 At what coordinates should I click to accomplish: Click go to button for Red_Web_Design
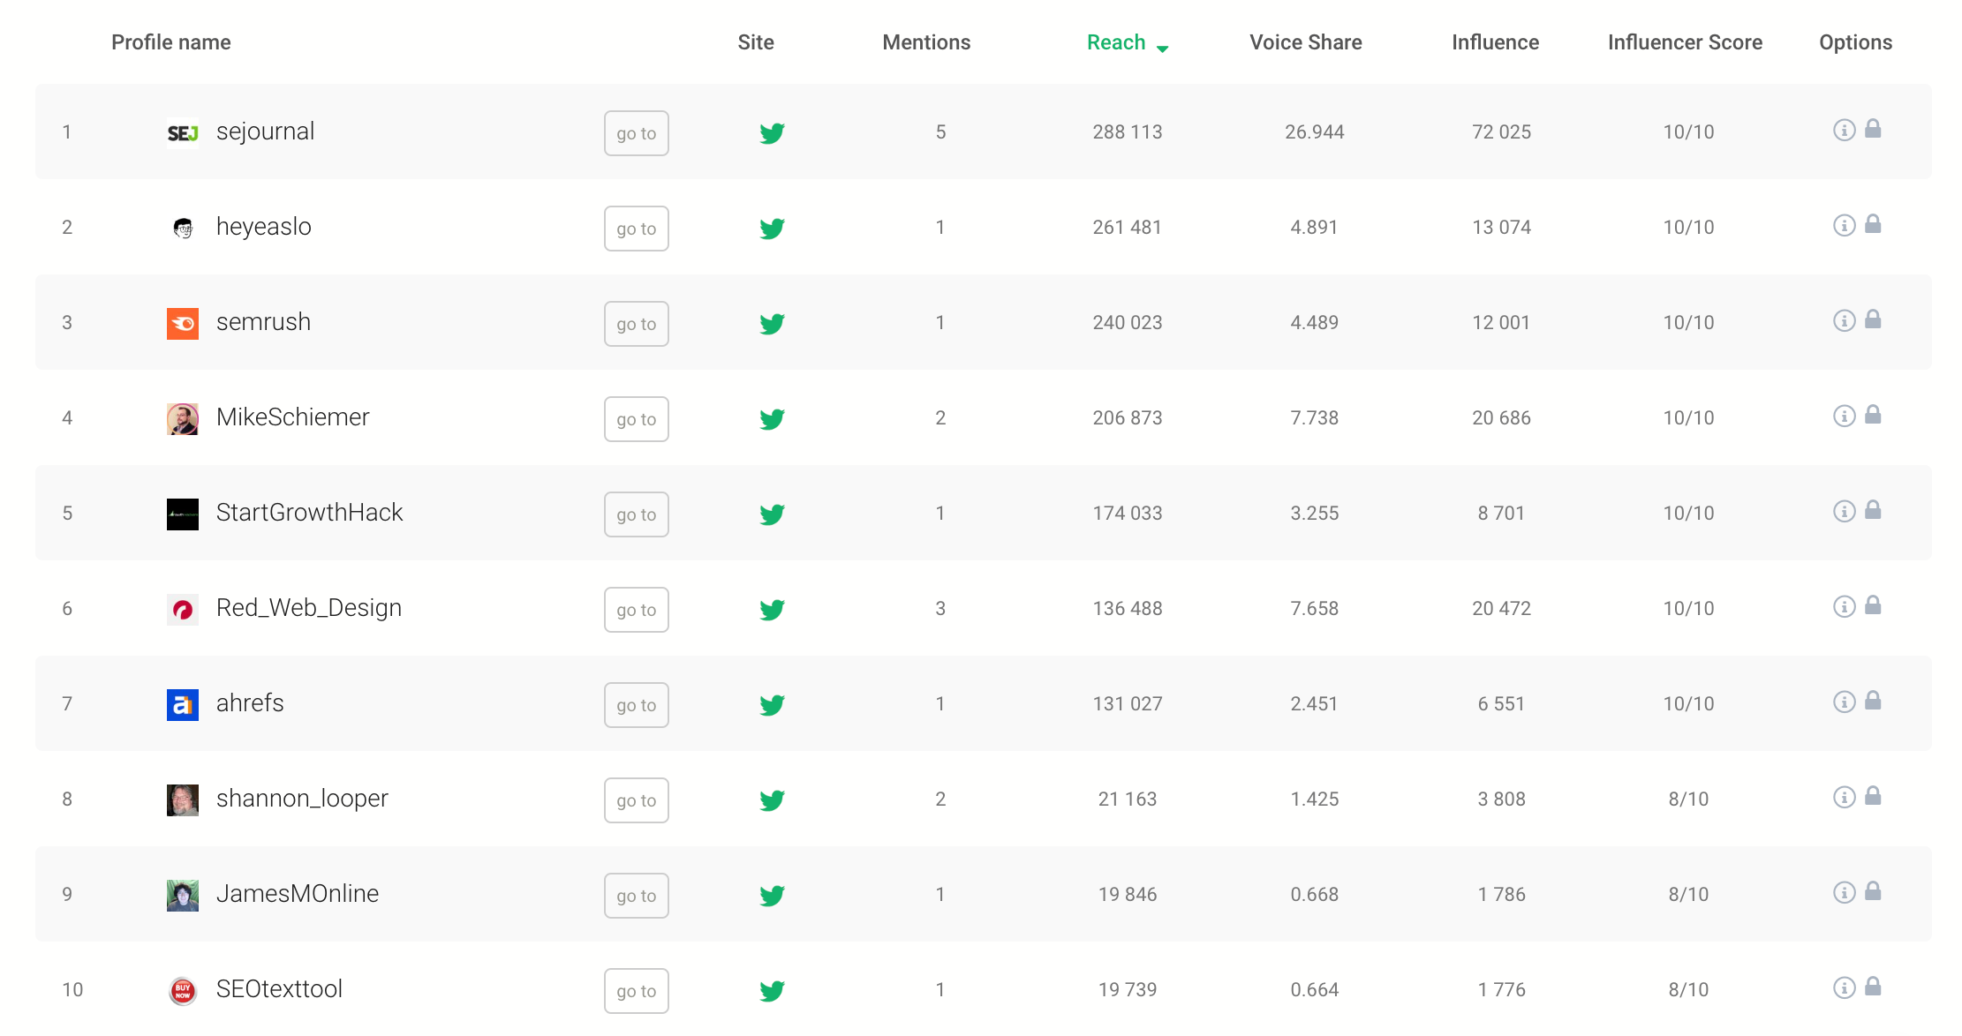(x=637, y=610)
